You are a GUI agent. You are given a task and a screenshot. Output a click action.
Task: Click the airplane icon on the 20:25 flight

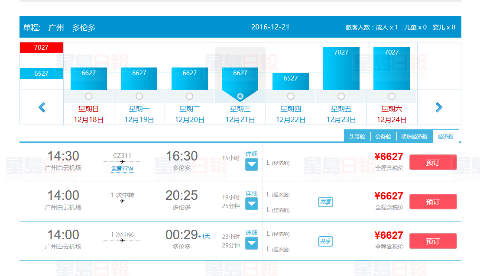tap(122, 201)
